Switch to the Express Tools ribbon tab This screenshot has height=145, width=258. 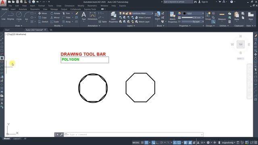[x=90, y=9]
